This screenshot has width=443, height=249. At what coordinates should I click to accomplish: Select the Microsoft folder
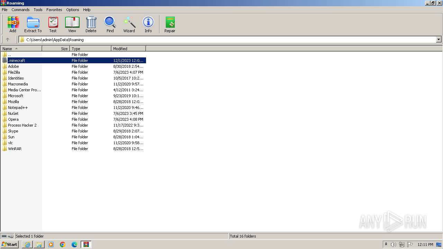(x=73, y=96)
